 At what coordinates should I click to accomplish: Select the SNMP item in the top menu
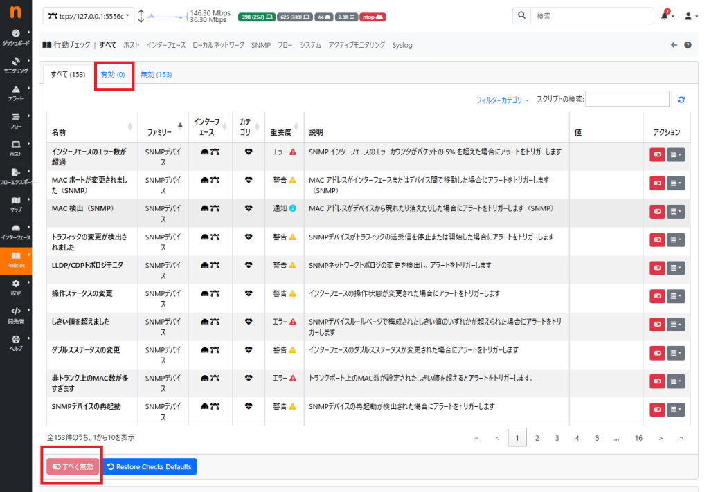(261, 45)
